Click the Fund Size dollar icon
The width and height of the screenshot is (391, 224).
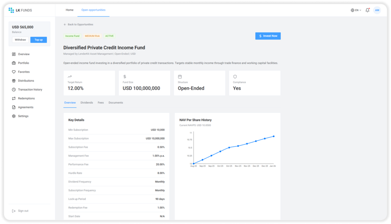(x=125, y=76)
